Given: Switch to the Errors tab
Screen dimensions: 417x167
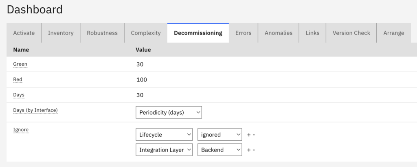Looking at the screenshot, I should (243, 33).
